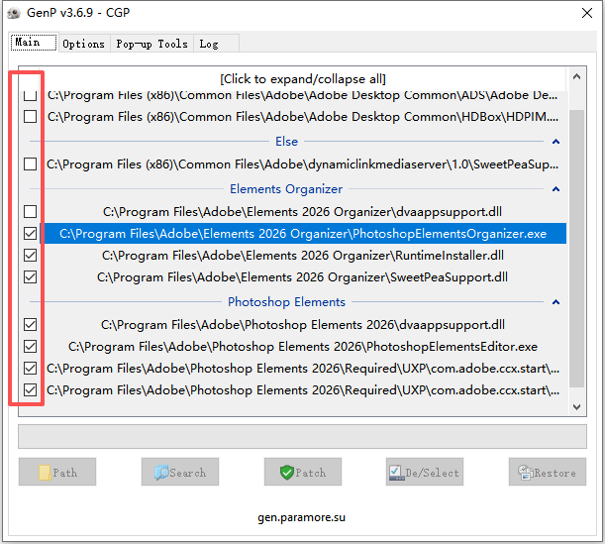Check the Elements 2026 Organizer dvaappsupport.dll checkbox
This screenshot has width=605, height=544.
point(31,211)
